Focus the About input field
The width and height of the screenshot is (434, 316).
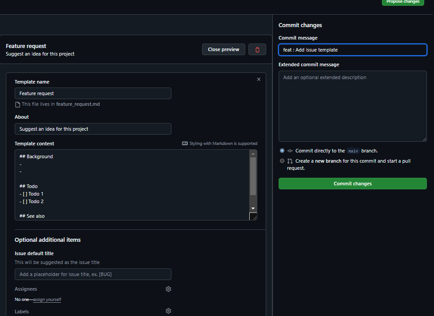(x=93, y=129)
